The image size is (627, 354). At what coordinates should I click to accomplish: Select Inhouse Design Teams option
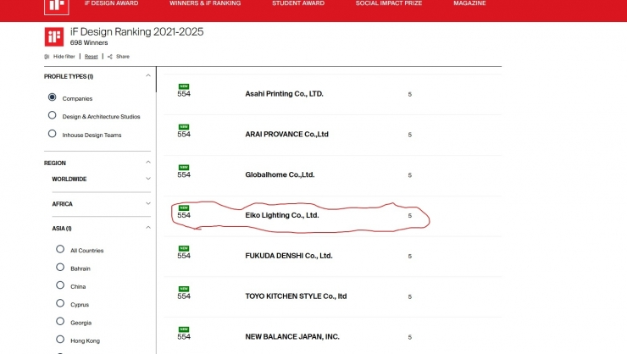pyautogui.click(x=52, y=134)
